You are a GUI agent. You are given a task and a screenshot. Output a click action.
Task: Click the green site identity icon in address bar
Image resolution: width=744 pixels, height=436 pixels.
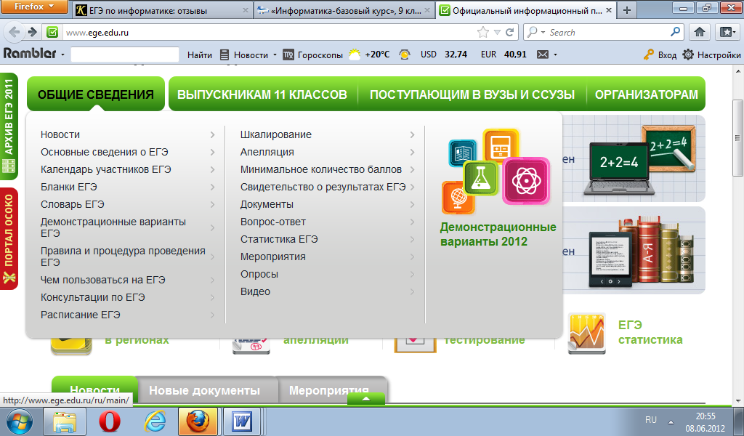(x=52, y=32)
